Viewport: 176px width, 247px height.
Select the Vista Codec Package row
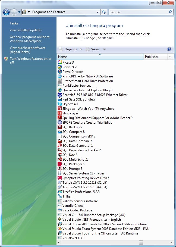(75, 210)
